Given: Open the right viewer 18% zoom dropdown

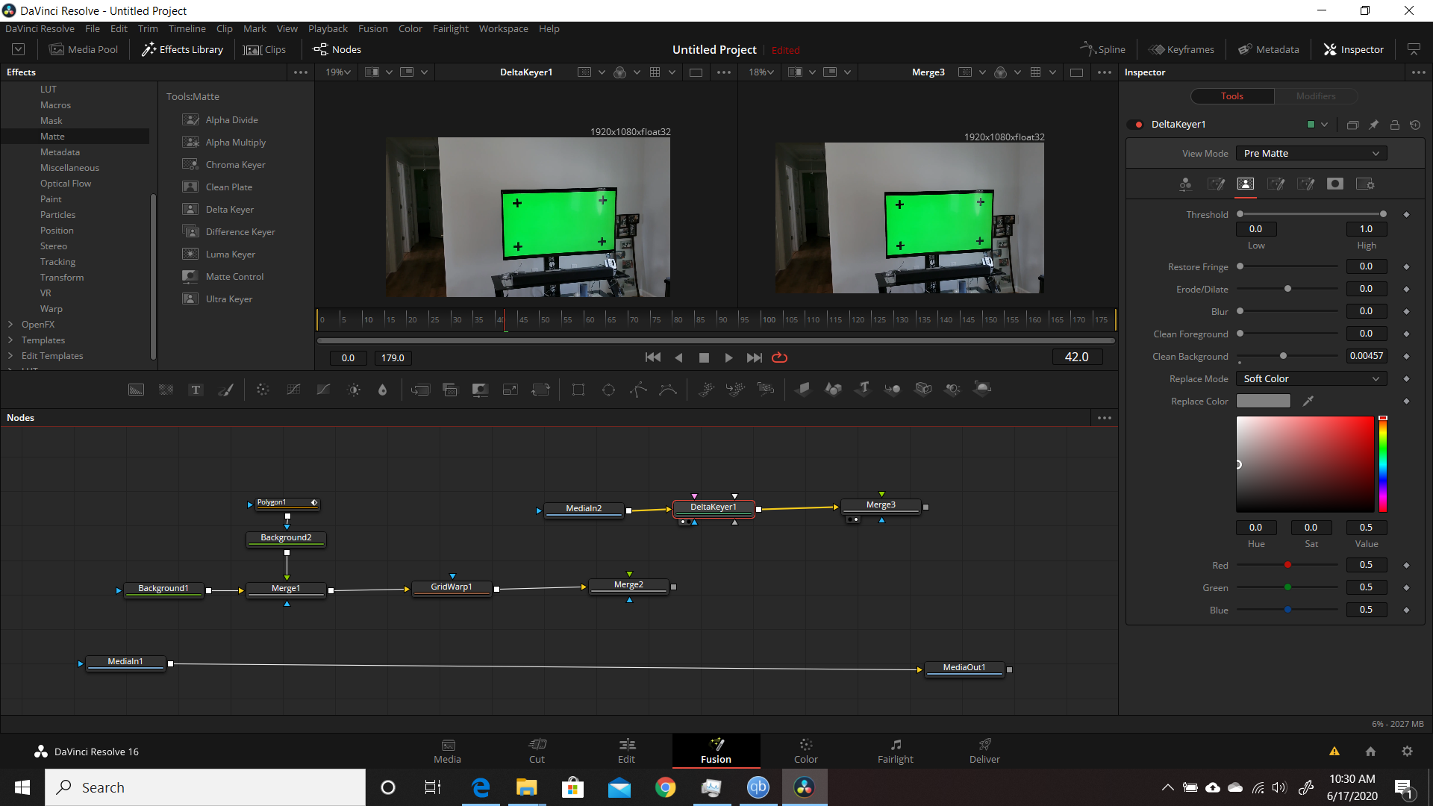Looking at the screenshot, I should click(x=761, y=72).
